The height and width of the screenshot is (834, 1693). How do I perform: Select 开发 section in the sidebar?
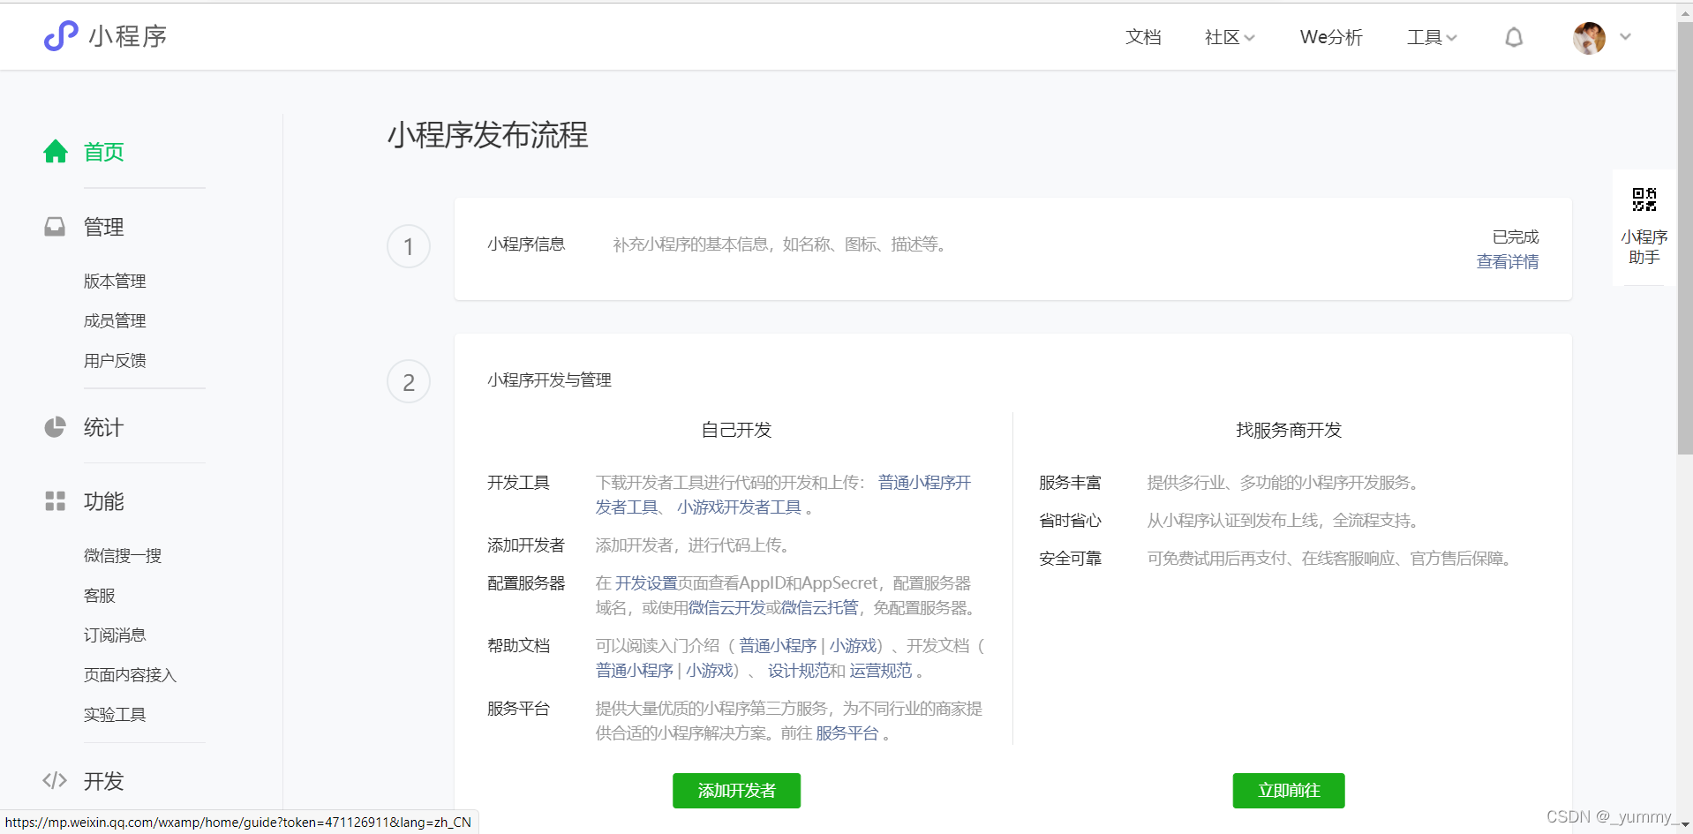pos(104,781)
